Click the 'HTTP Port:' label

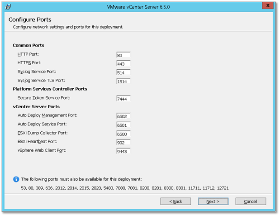(28, 54)
